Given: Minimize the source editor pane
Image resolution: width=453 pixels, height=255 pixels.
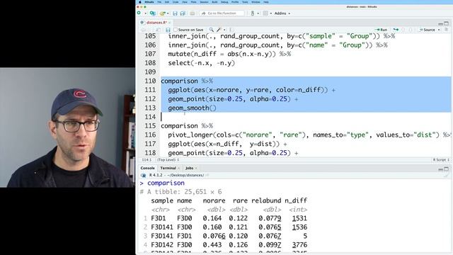Looking at the screenshot, I should pos(440,23).
